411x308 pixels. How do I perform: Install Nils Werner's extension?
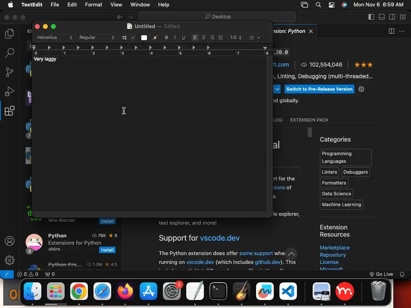point(107,221)
